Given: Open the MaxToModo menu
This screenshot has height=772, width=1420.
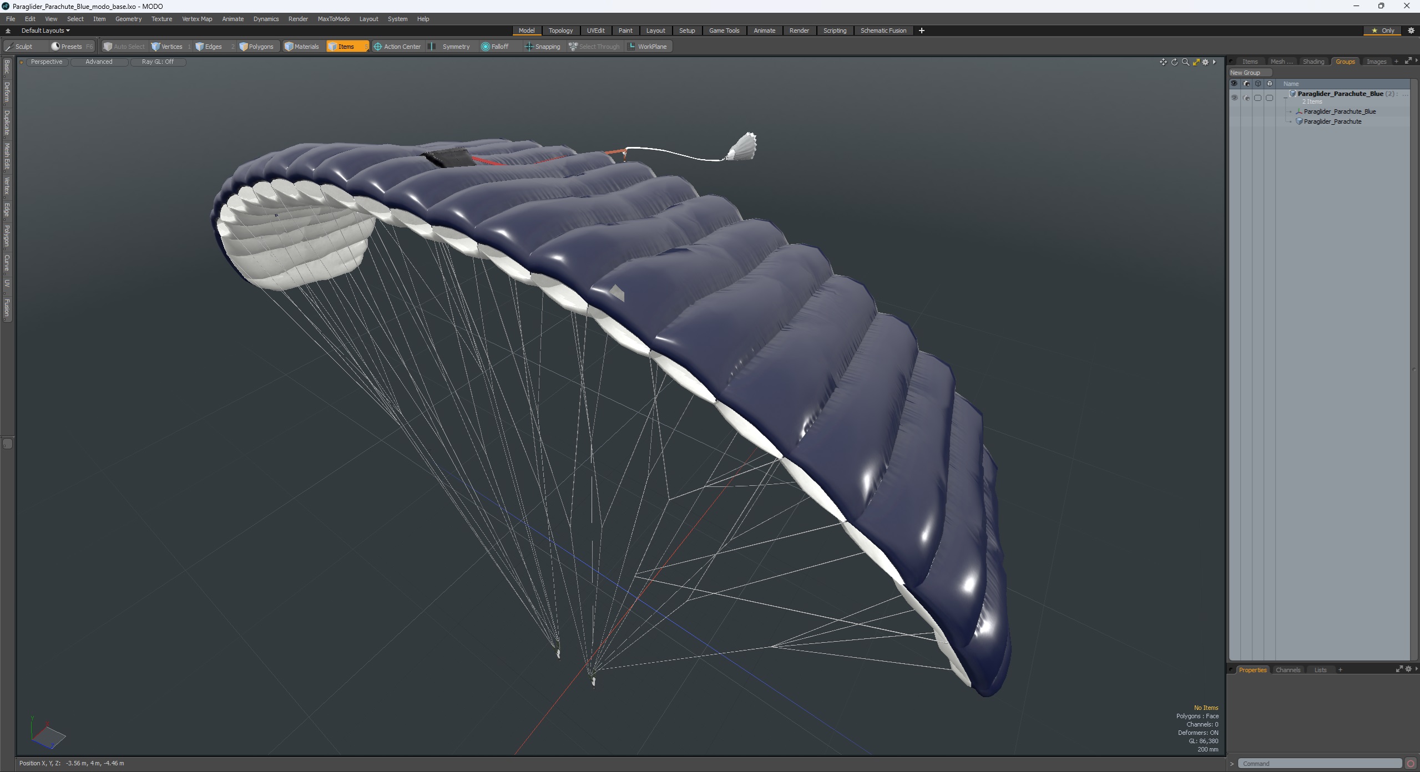Looking at the screenshot, I should coord(333,19).
